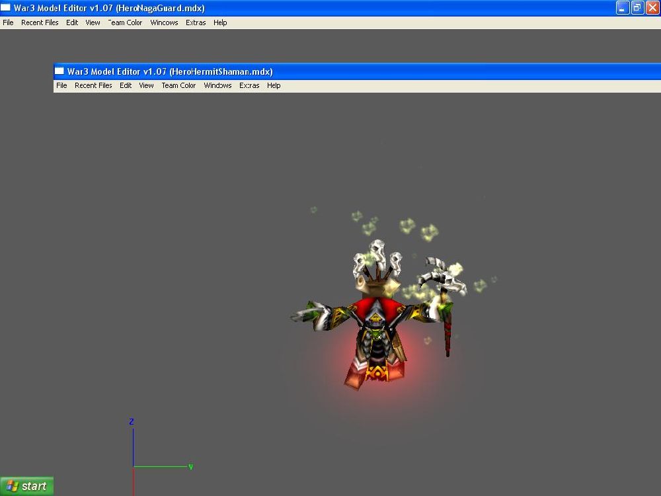
Task: Open View menu in HeroHermitShaman window
Action: [x=146, y=85]
